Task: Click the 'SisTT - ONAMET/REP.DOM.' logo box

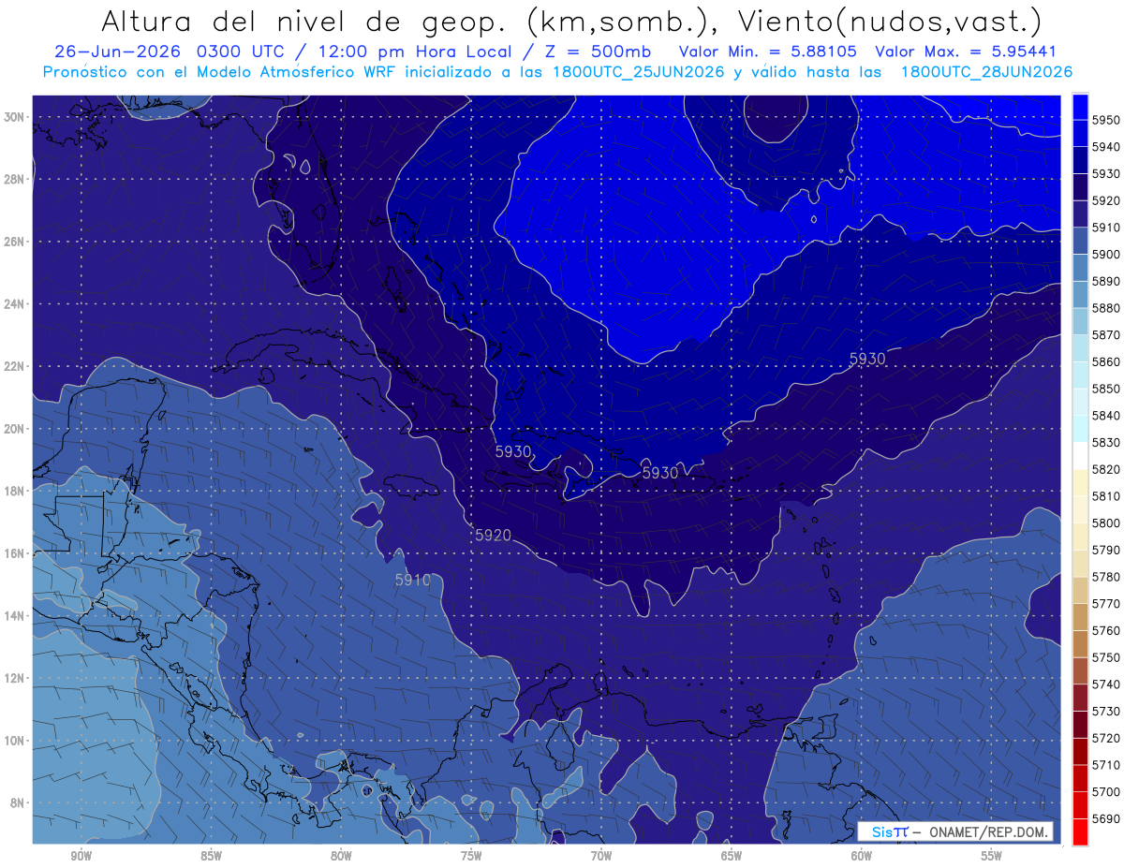Action: click(x=954, y=831)
